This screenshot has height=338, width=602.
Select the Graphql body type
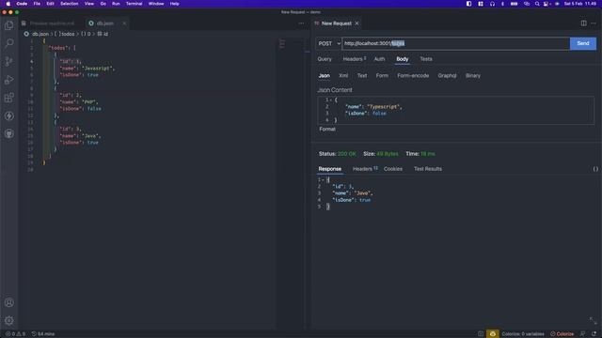448,76
